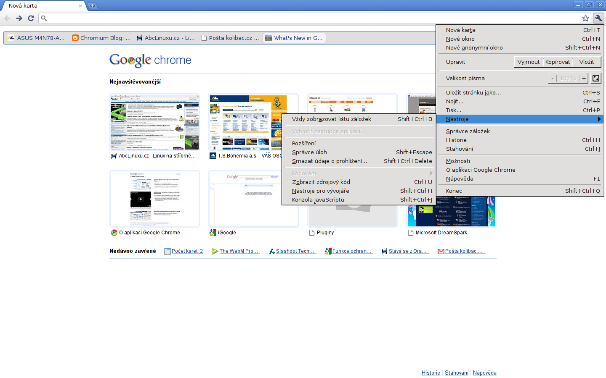Open Stahování from wrench menu
The image size is (606, 378).
520,149
